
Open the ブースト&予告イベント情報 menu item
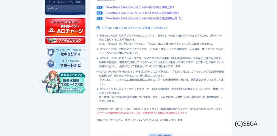pos(65,2)
